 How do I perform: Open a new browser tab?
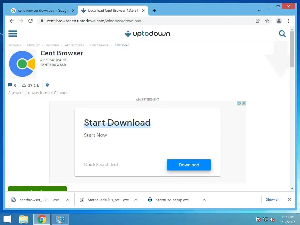[x=154, y=11]
